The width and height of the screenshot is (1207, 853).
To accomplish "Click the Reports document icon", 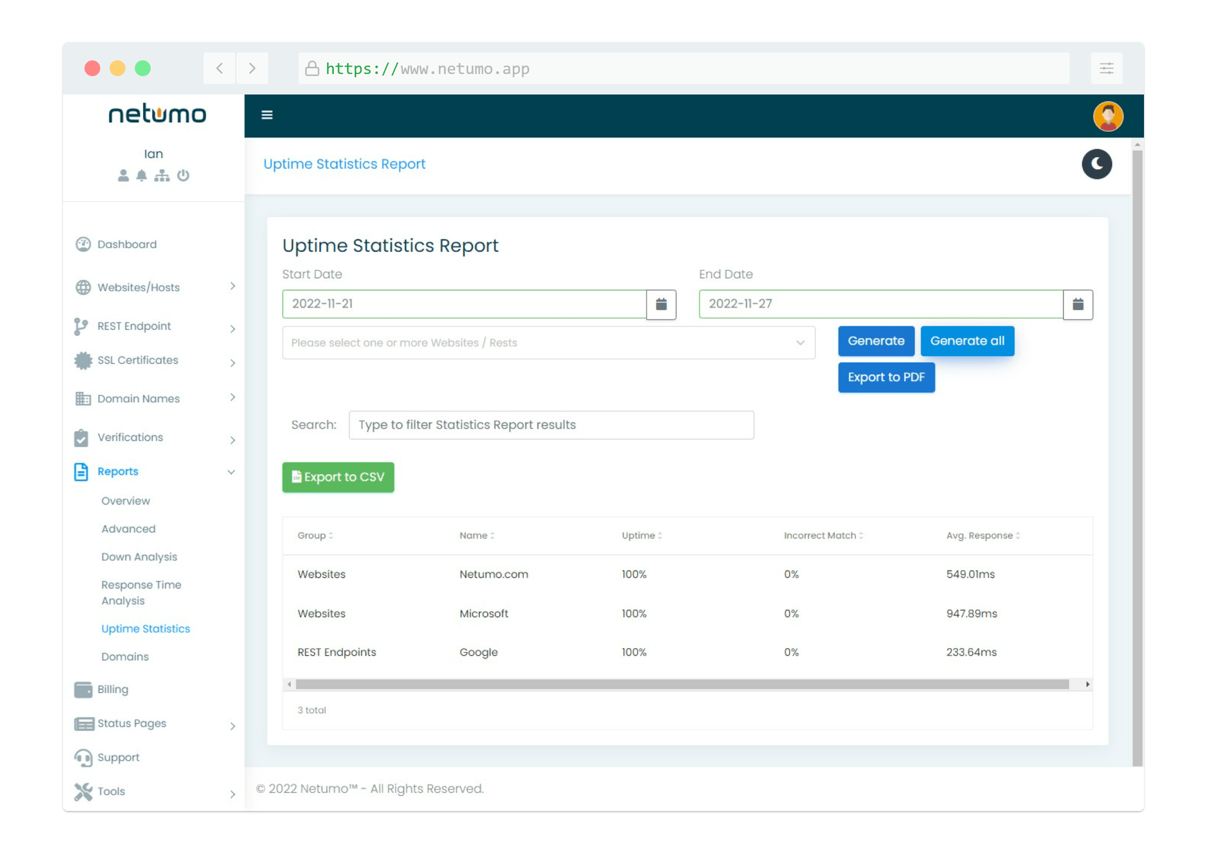I will pos(81,472).
